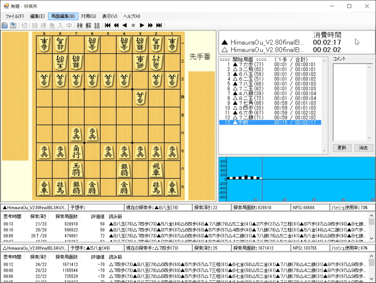The image size is (376, 283).
Task: Select the highlighted 局面編集(B) menu
Action: (62, 16)
